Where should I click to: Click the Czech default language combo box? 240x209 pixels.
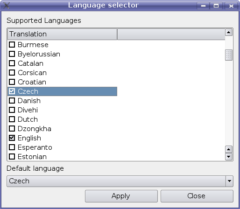(x=120, y=181)
